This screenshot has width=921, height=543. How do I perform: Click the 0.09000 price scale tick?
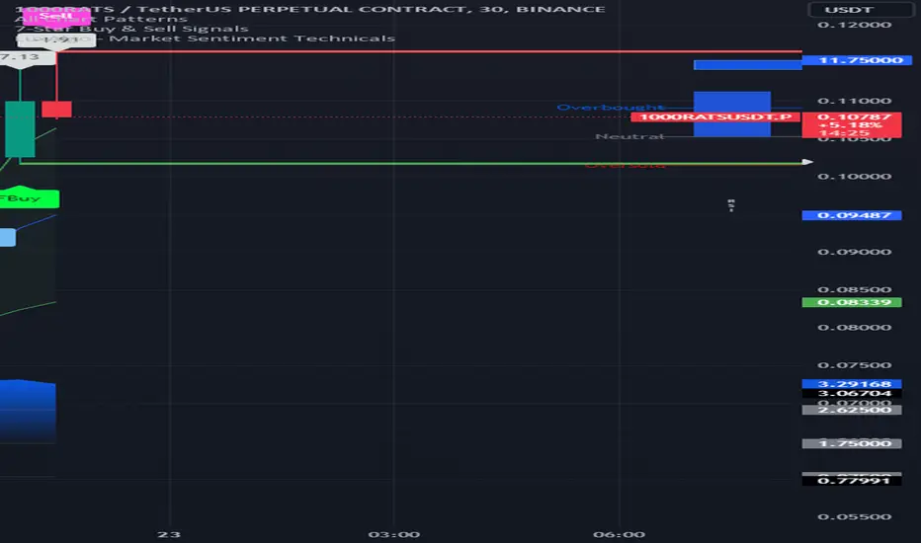coord(854,252)
